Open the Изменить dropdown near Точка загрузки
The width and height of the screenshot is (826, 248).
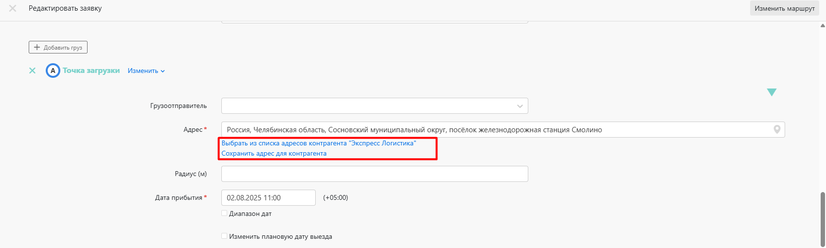[x=146, y=71]
